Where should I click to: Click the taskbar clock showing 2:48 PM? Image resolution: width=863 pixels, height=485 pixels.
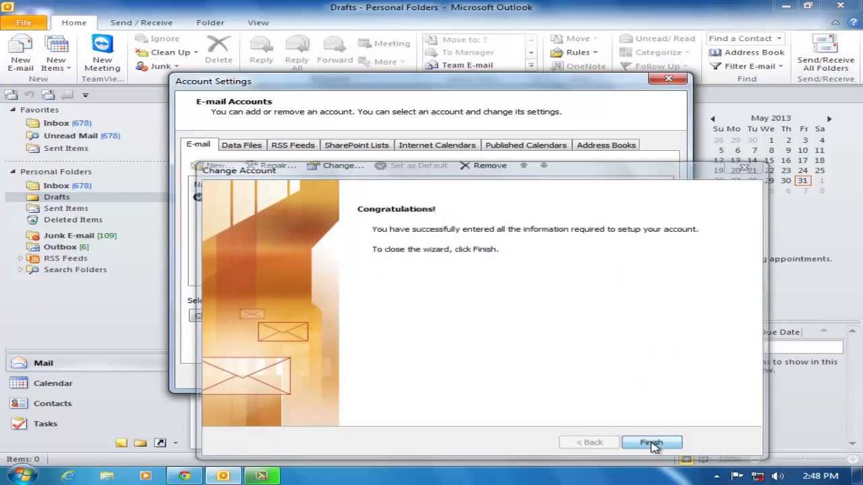[821, 476]
